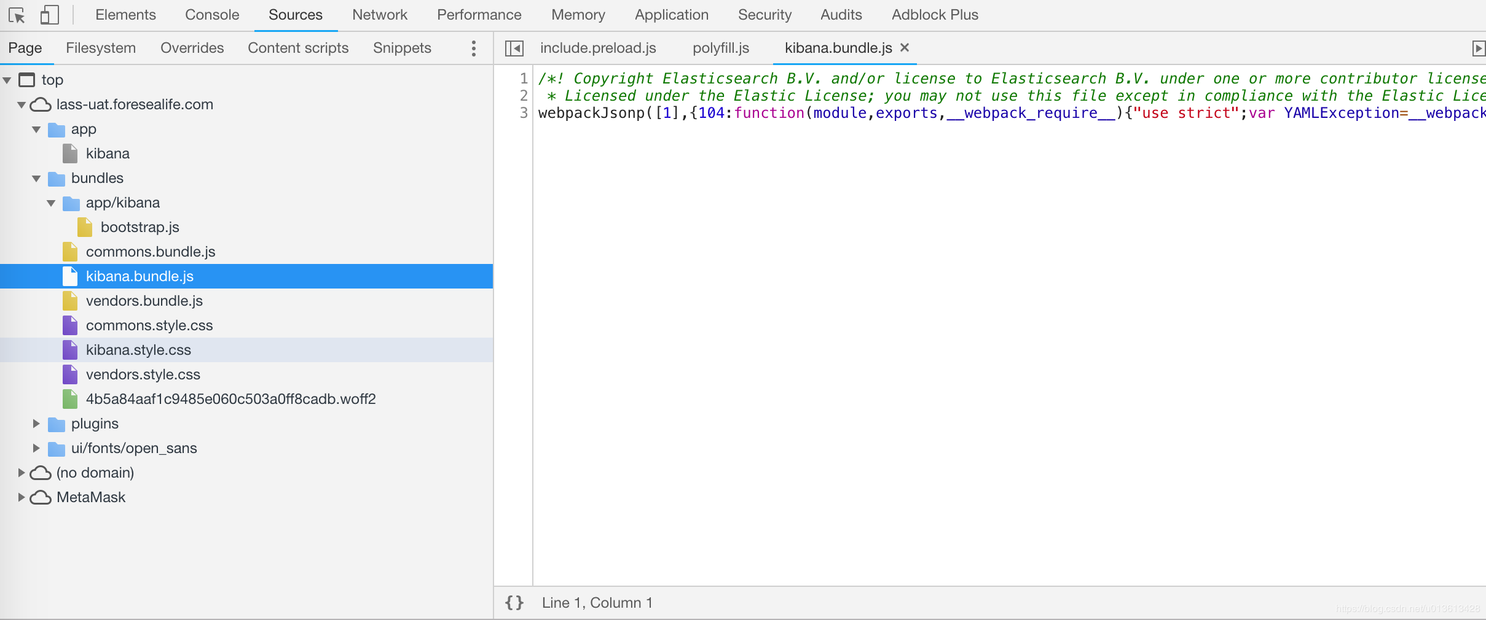Place cursor in the webpackJsonp code line
1486x620 pixels.
(x=1012, y=113)
